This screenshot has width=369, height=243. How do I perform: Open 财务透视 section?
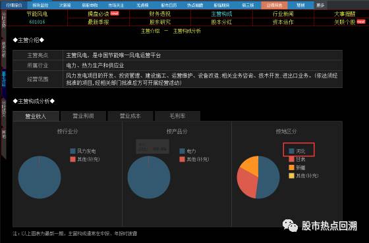(x=159, y=14)
